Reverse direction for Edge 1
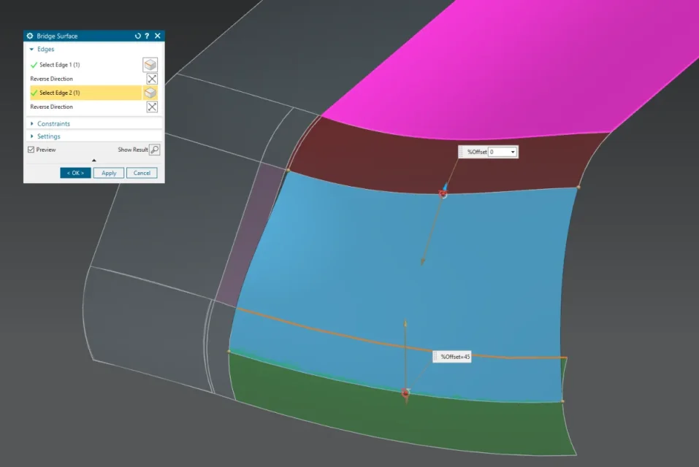 pyautogui.click(x=152, y=79)
